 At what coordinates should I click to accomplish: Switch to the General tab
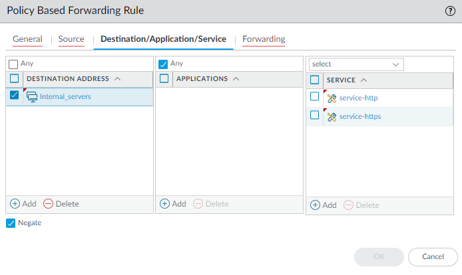pyautogui.click(x=27, y=39)
